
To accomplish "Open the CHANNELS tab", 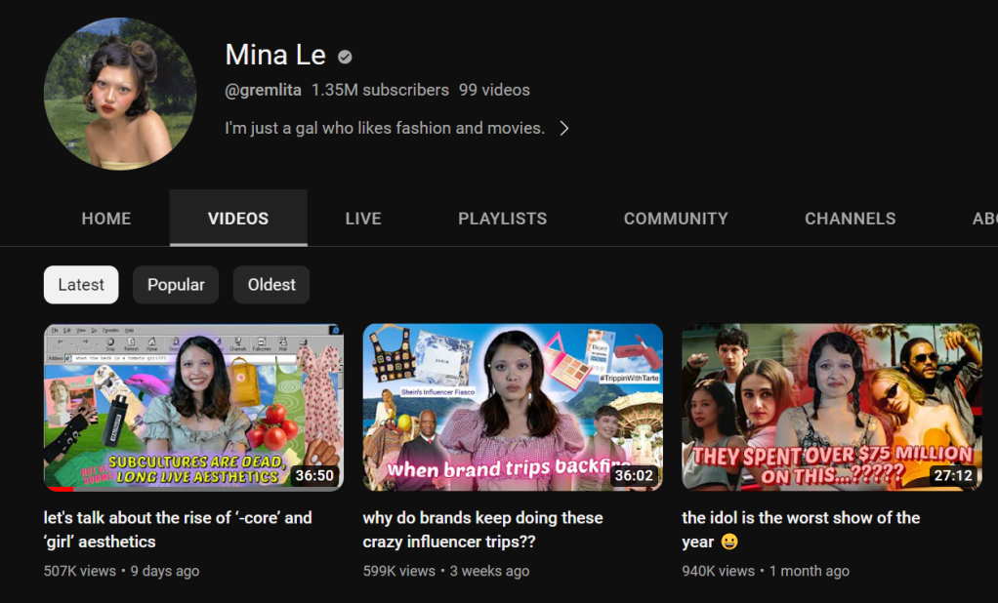I will 850,219.
